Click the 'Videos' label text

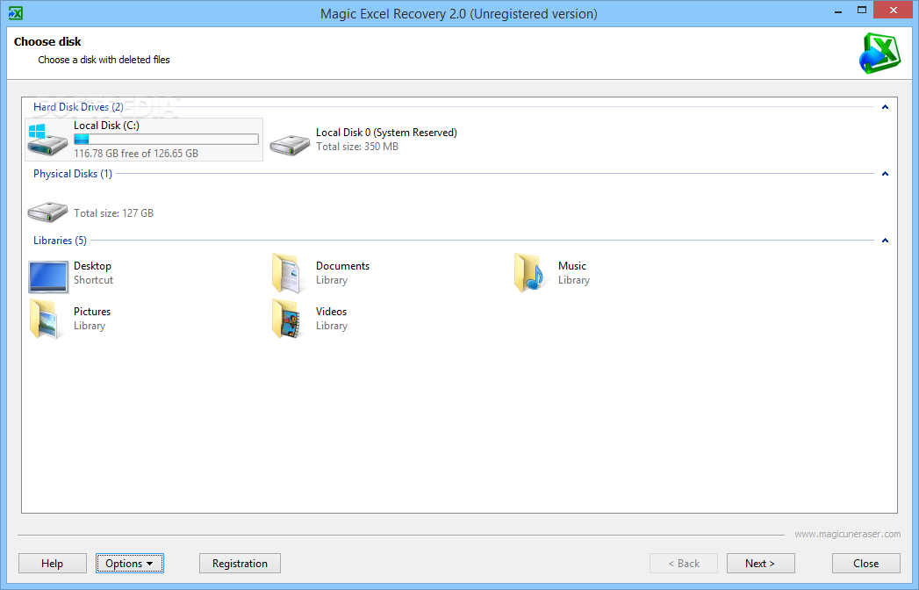click(331, 312)
